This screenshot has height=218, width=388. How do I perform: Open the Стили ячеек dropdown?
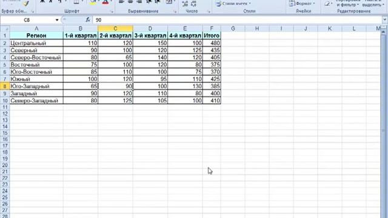coord(233,4)
